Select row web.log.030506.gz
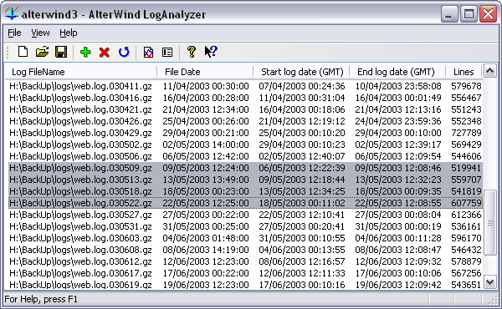Screen dimensions: 502x309 (245, 156)
